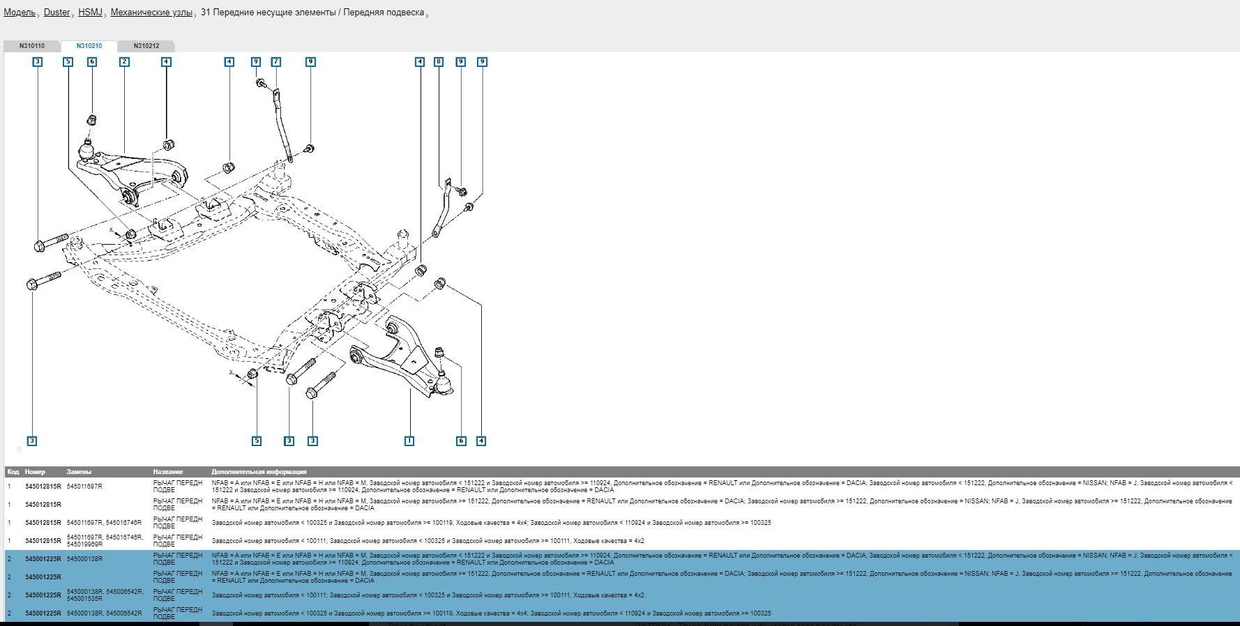
Task: Select callout 6 in the top callout row
Action: [92, 62]
